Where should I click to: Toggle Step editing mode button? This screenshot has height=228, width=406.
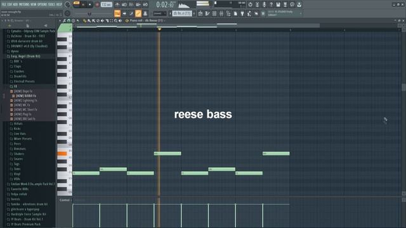(x=131, y=13)
